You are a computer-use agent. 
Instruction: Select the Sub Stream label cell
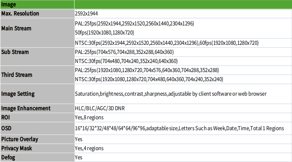[37, 57]
